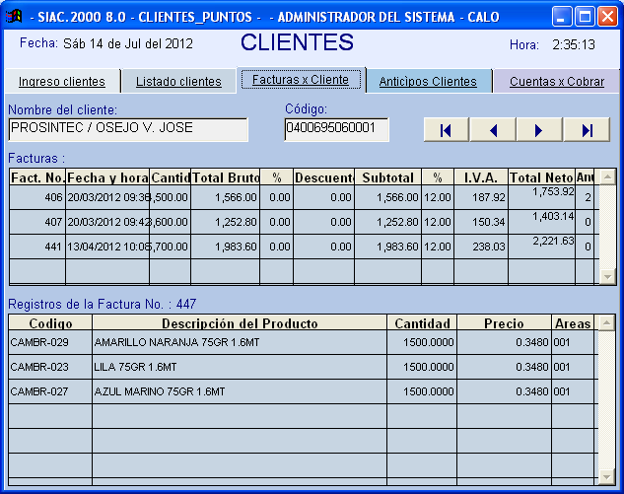Click the SIAC application icon in title bar

pos(14,17)
